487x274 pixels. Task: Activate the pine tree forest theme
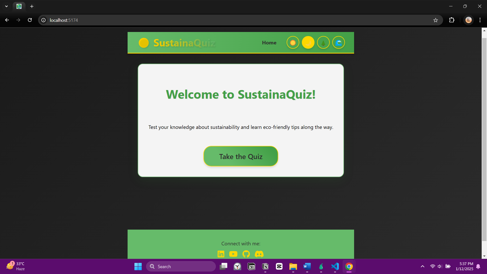click(323, 43)
